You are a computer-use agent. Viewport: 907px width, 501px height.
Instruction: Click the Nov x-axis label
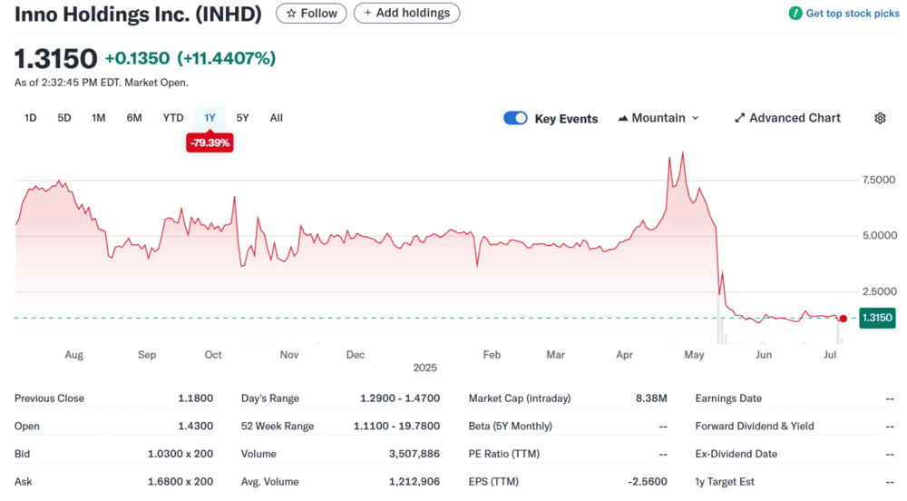pos(289,355)
